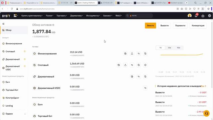The image size is (213, 120).
Task: Click the 1,564.69 USD spot balance
Action: [x=77, y=64]
